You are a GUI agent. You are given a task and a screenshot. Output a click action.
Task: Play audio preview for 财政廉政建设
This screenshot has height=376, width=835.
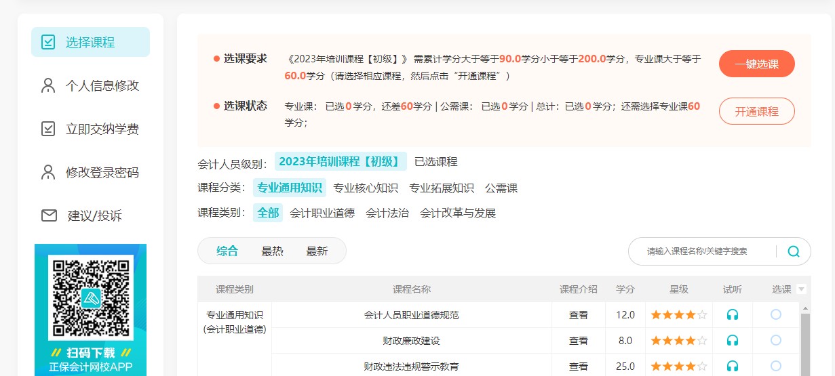(x=732, y=340)
